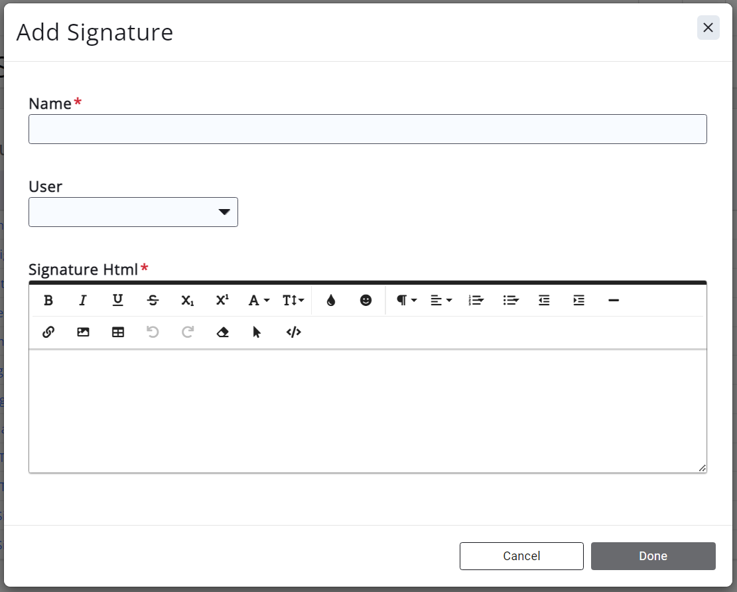Viewport: 737px width, 592px height.
Task: Click the Name input field
Action: pyautogui.click(x=368, y=129)
